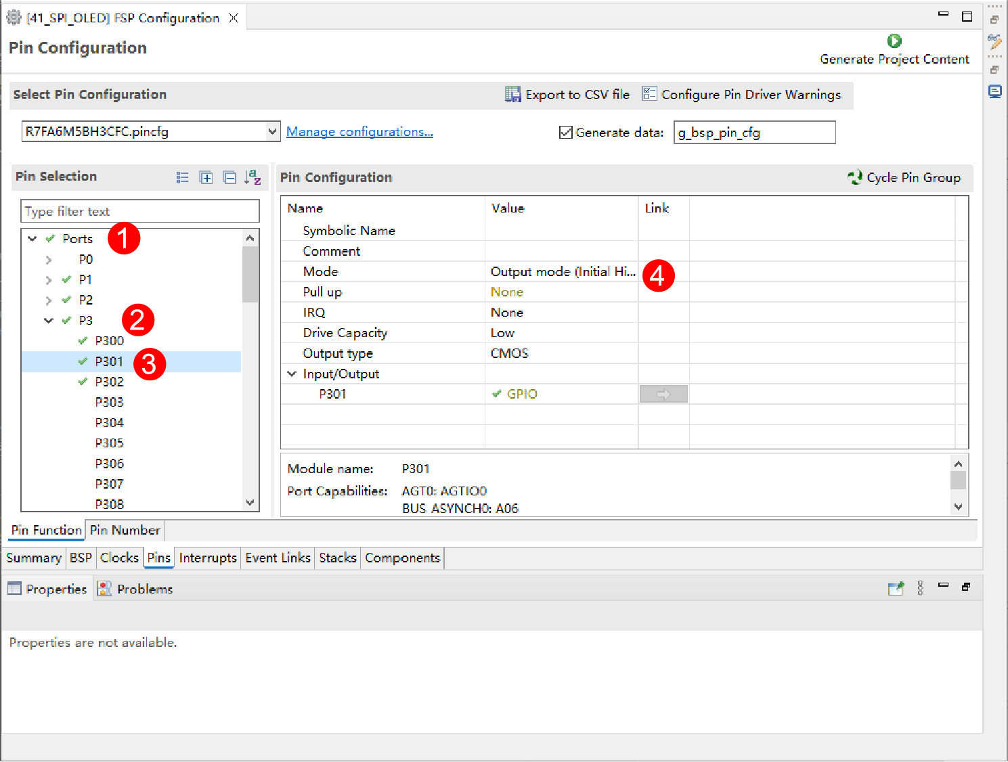Click the Type filter text box
The image size is (1008, 762).
(140, 211)
